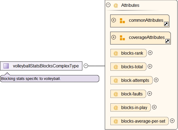Expand the blocks-rank attribute
This screenshot has height=130, width=178.
click(x=150, y=53)
